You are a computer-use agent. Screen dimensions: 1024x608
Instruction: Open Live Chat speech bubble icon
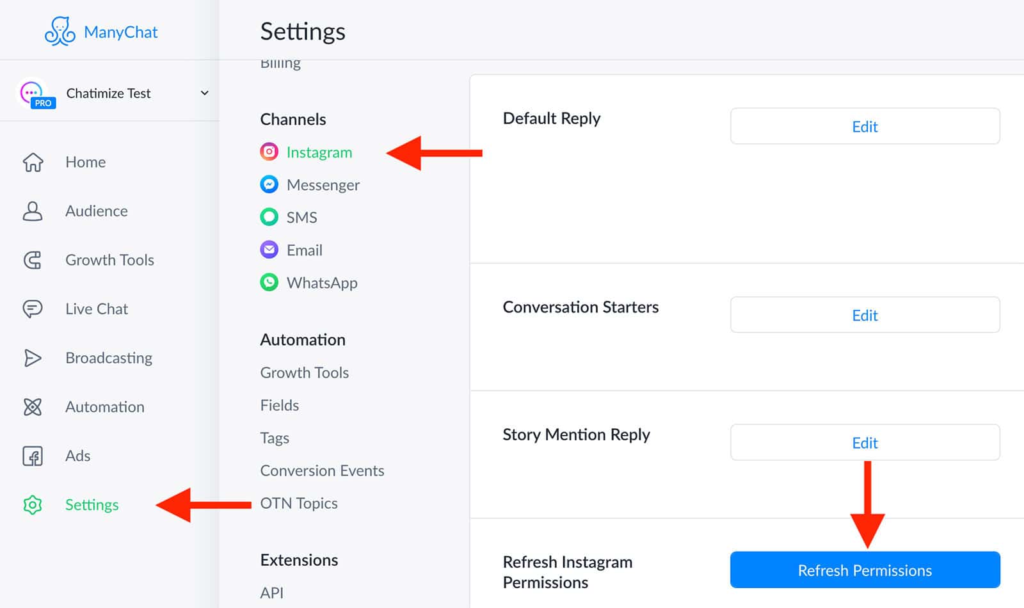tap(33, 309)
